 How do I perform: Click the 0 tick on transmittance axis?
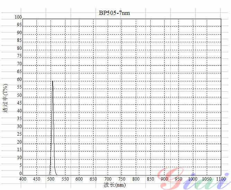[x=21, y=174]
